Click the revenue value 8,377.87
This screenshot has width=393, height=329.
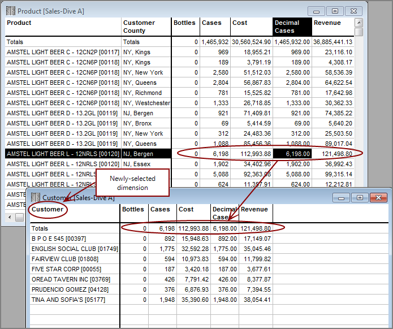click(256, 279)
